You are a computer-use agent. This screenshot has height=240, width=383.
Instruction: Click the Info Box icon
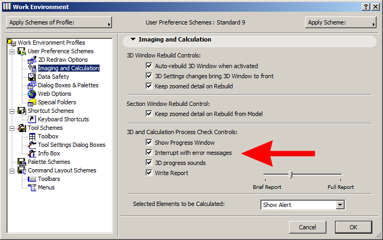32,153
